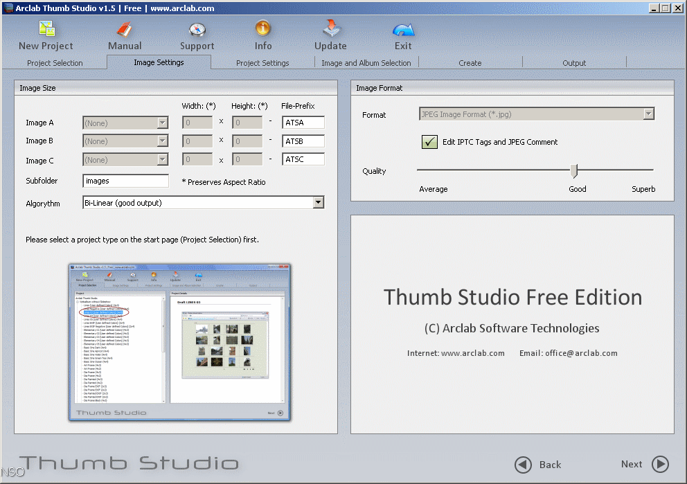Open the Project Settings tab
Screen dimensions: 687x484
click(262, 63)
